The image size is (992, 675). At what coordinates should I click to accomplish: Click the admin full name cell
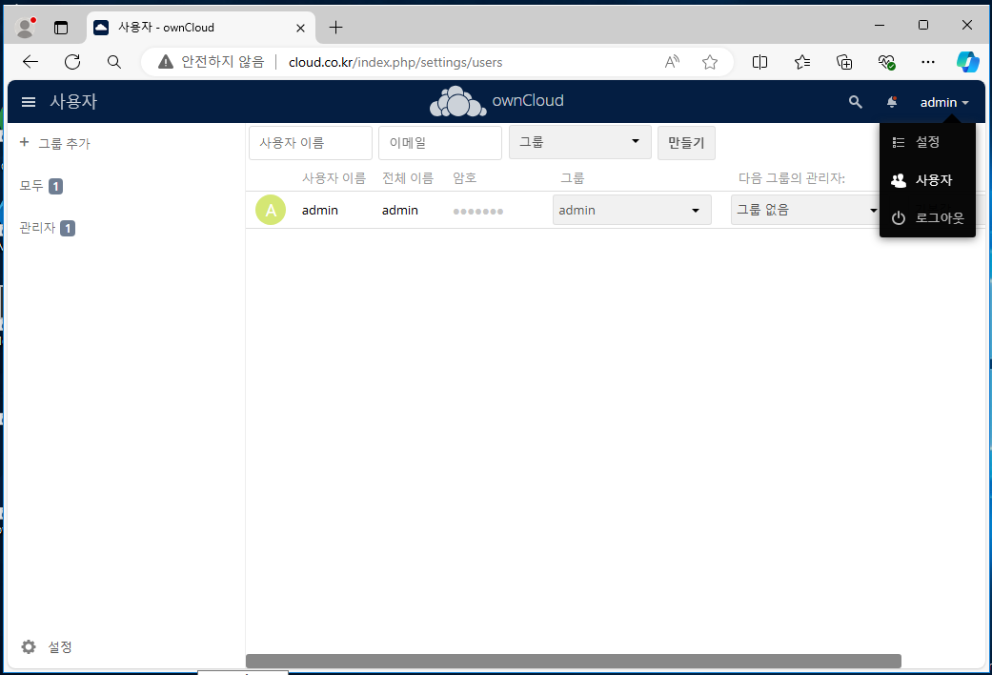pos(400,211)
